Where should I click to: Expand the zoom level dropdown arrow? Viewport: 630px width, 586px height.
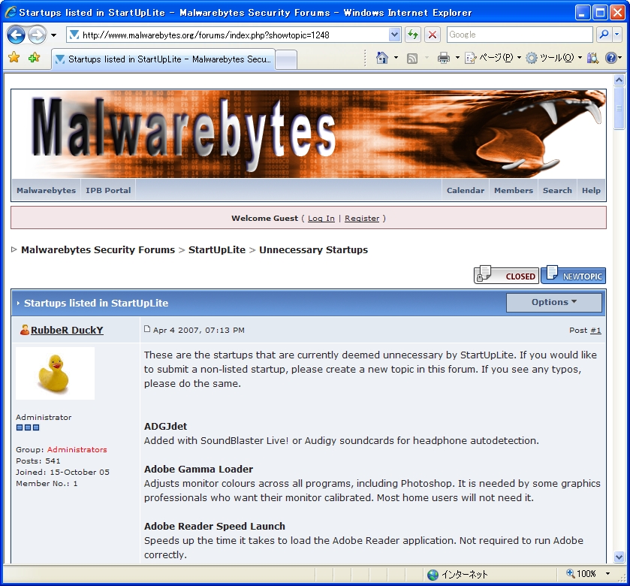click(608, 574)
